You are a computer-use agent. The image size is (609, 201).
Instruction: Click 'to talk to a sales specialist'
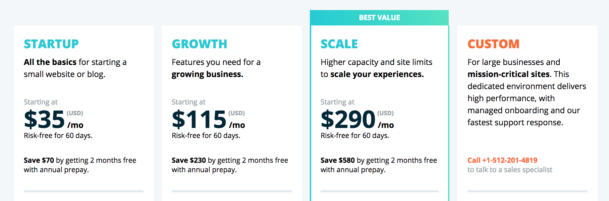[510, 170]
